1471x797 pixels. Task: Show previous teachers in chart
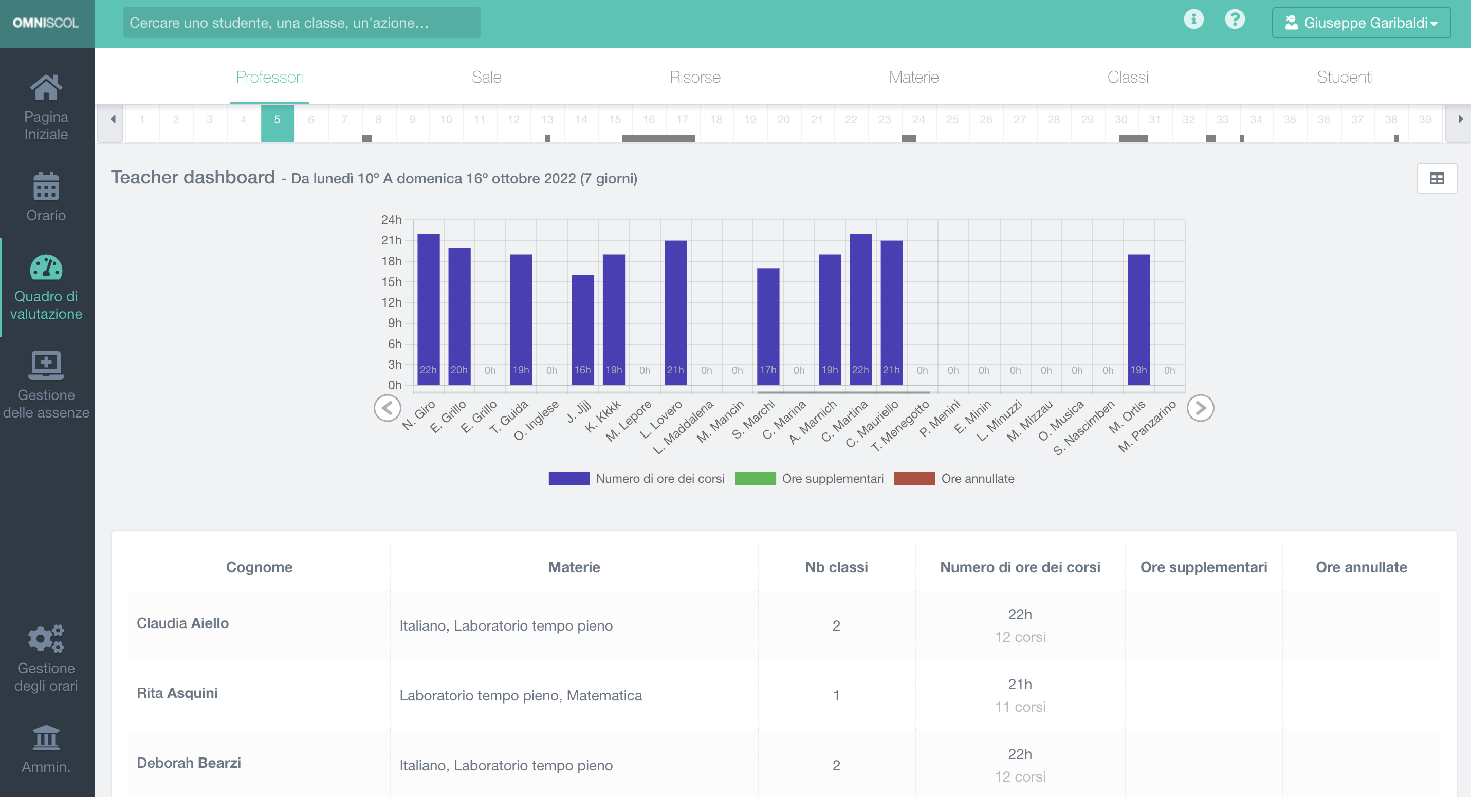[x=387, y=408]
